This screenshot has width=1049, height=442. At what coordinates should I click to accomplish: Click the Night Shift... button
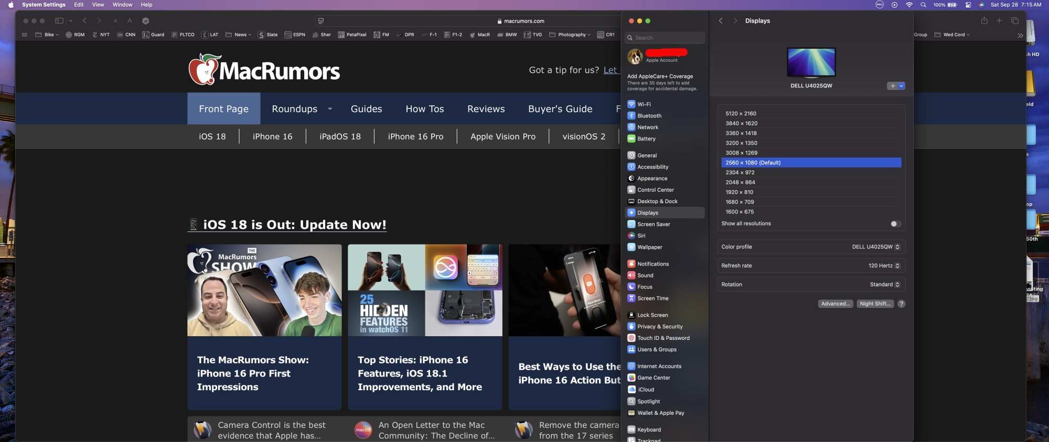tap(875, 304)
